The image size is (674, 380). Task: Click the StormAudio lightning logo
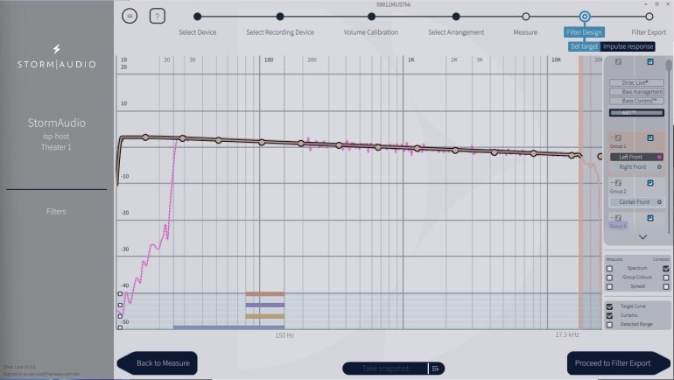pyautogui.click(x=56, y=48)
